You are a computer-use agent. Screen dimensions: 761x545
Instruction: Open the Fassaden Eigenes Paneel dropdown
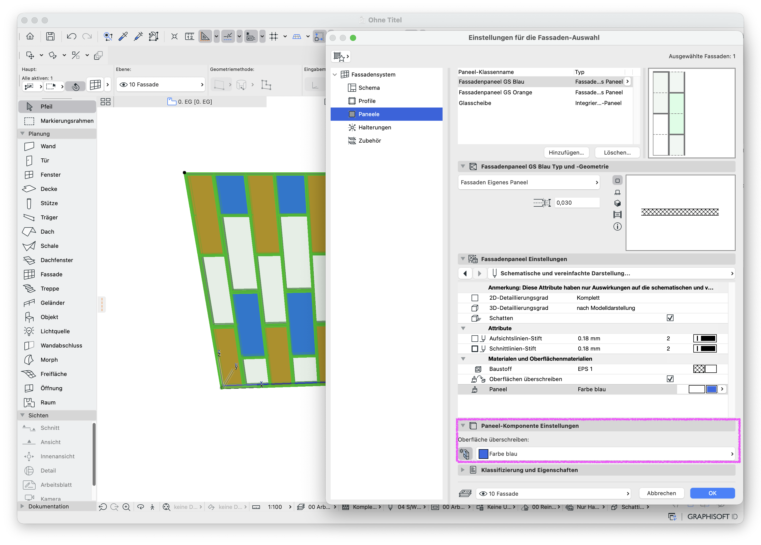pyautogui.click(x=529, y=183)
